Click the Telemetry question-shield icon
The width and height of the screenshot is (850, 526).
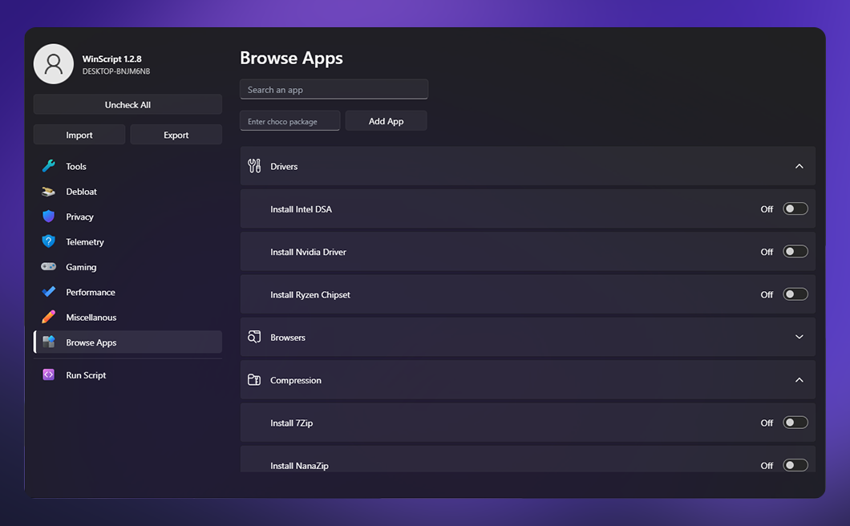point(49,241)
